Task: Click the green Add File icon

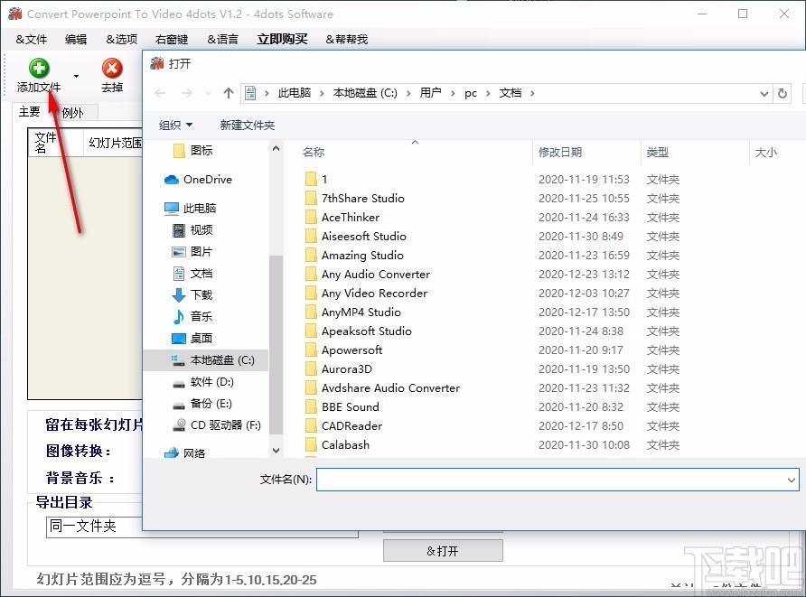Action: pyautogui.click(x=39, y=69)
